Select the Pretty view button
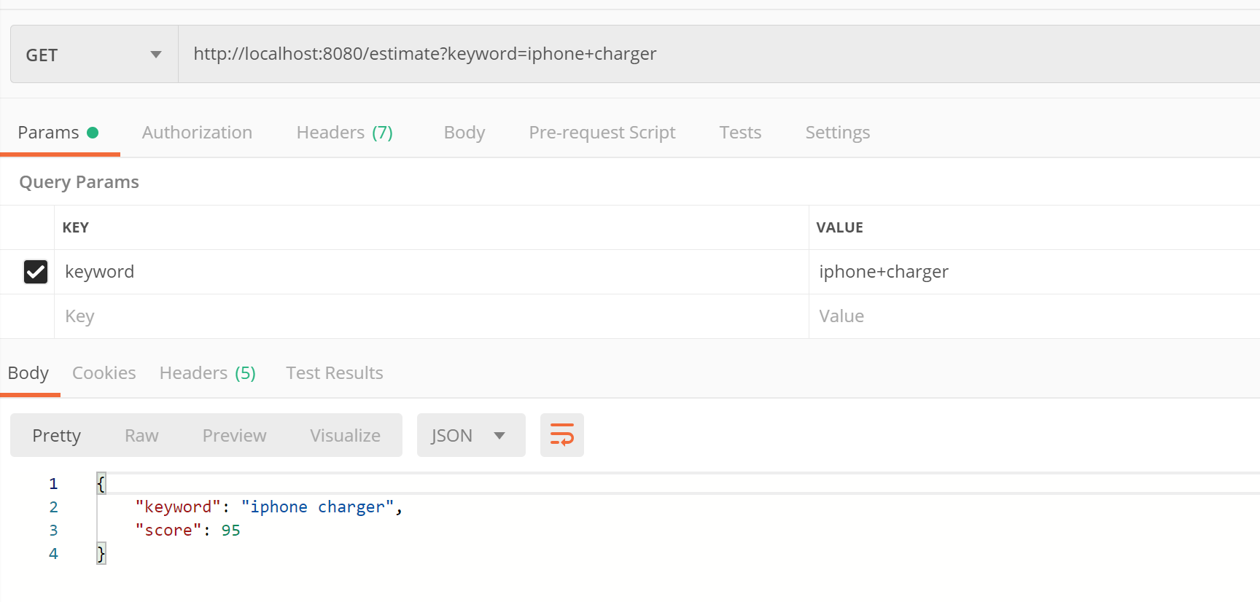This screenshot has width=1260, height=602. (x=56, y=435)
